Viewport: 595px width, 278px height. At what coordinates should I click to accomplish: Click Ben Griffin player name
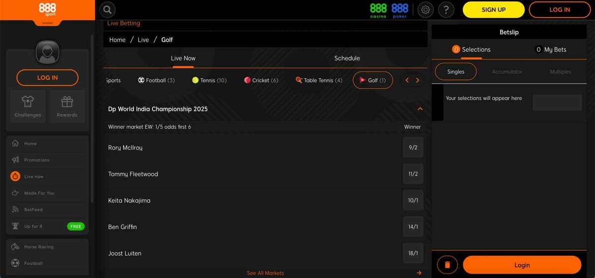pyautogui.click(x=122, y=227)
